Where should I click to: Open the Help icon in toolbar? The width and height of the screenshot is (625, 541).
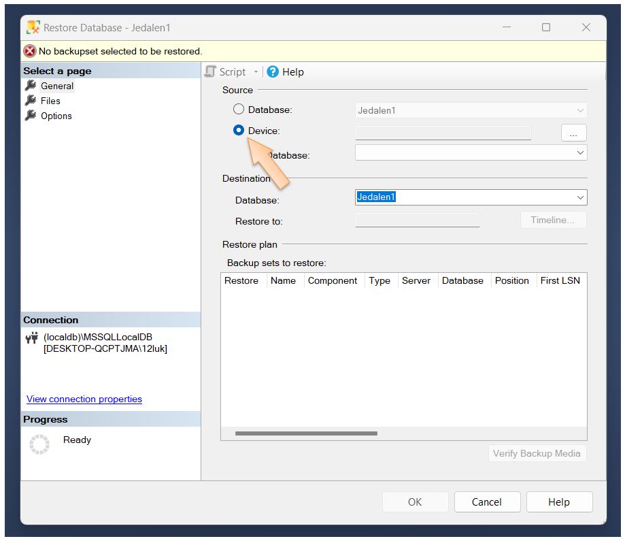pyautogui.click(x=273, y=72)
